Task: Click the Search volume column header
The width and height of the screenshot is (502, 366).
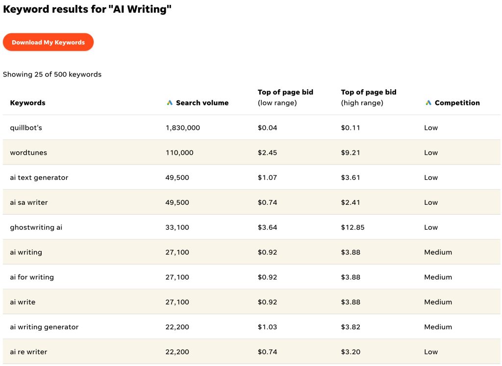Action: [202, 103]
